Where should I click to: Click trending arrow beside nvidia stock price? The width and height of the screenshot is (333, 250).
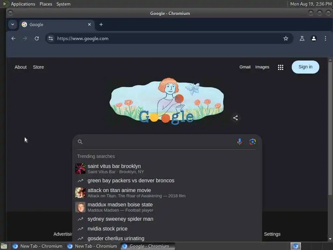coord(80,229)
